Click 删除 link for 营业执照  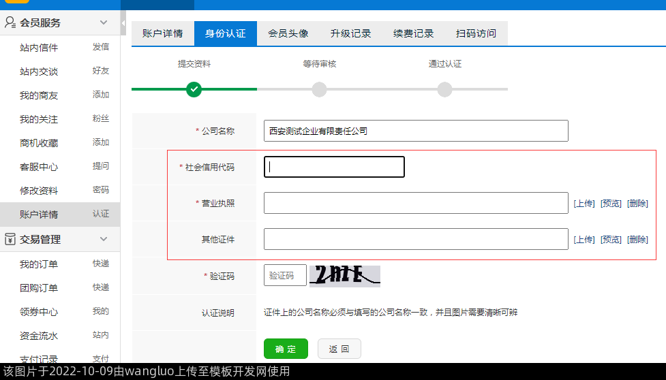[637, 203]
